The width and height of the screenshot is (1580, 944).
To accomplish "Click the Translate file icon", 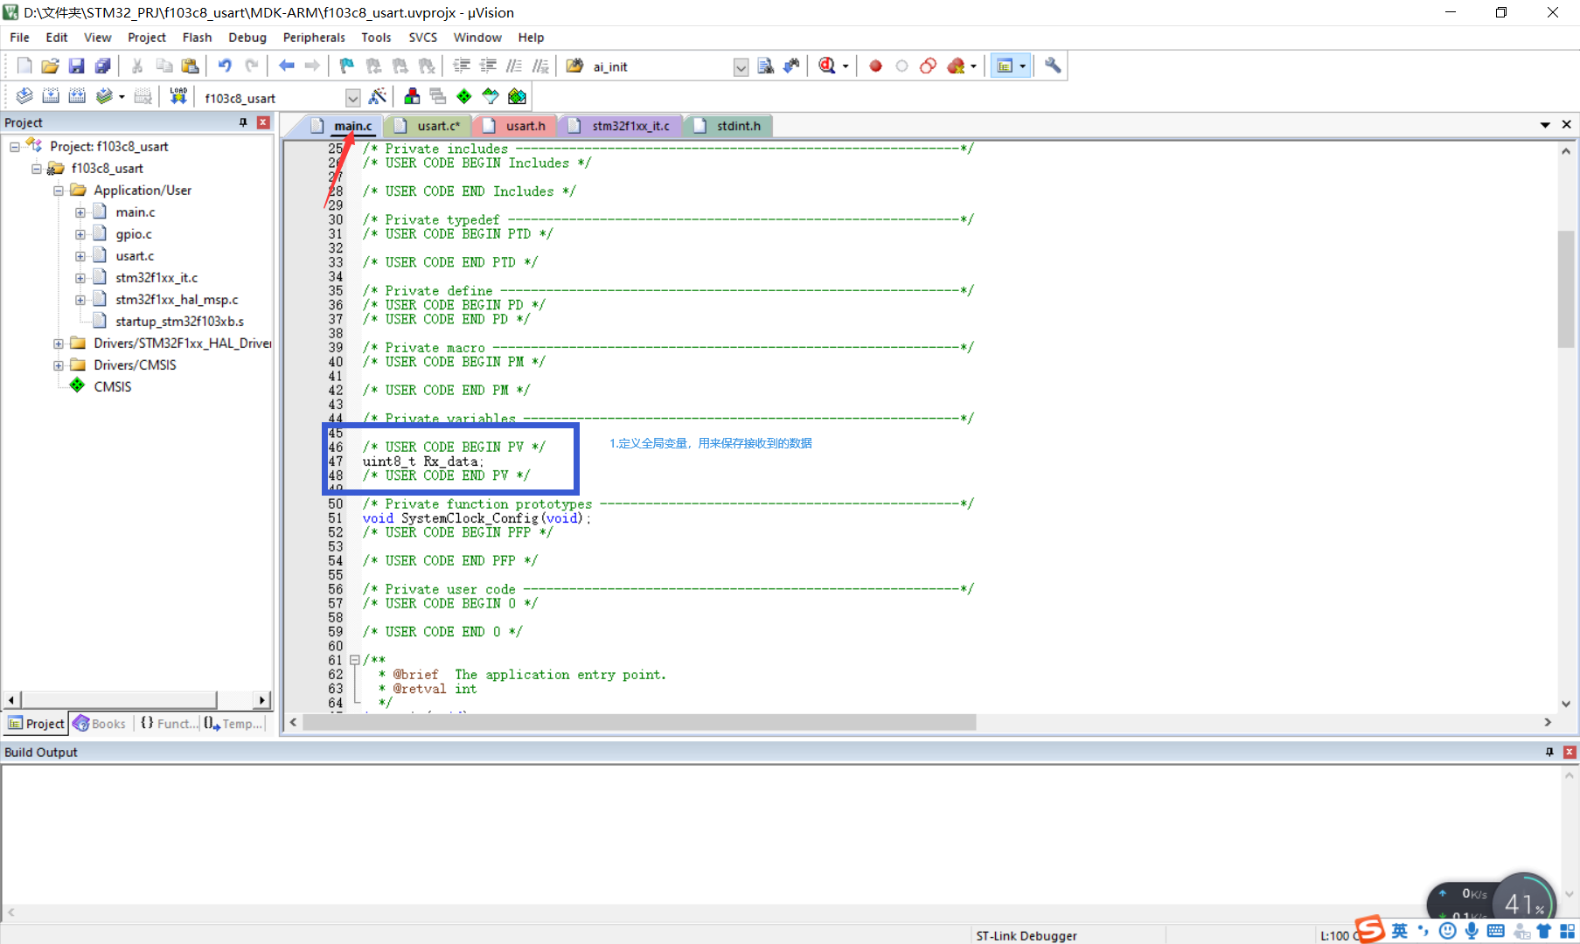I will (x=24, y=97).
